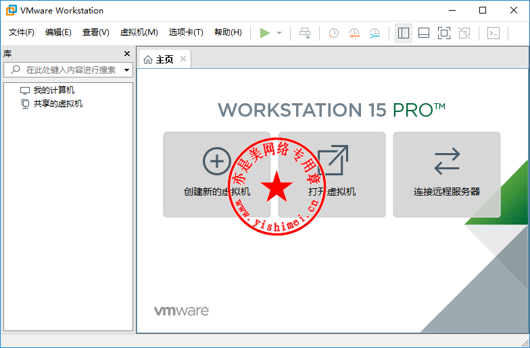Image resolution: width=530 pixels, height=348 pixels.
Task: Open the 选项卡(T) menu
Action: click(x=186, y=32)
